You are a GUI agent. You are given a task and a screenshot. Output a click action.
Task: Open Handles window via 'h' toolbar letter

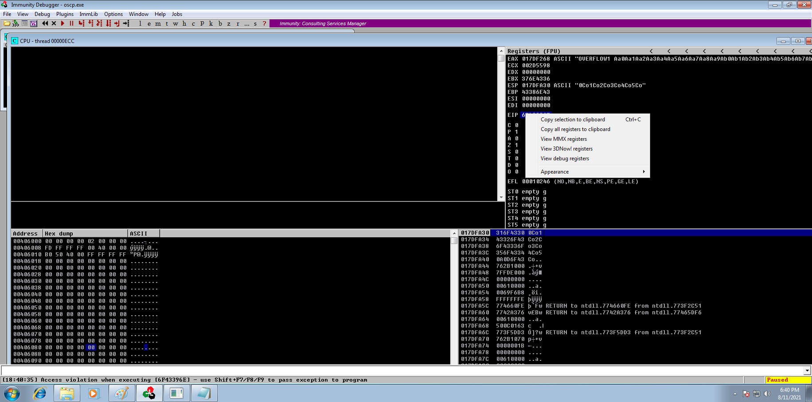click(184, 23)
